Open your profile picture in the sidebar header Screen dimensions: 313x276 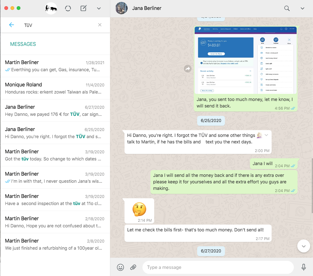pos(51,8)
